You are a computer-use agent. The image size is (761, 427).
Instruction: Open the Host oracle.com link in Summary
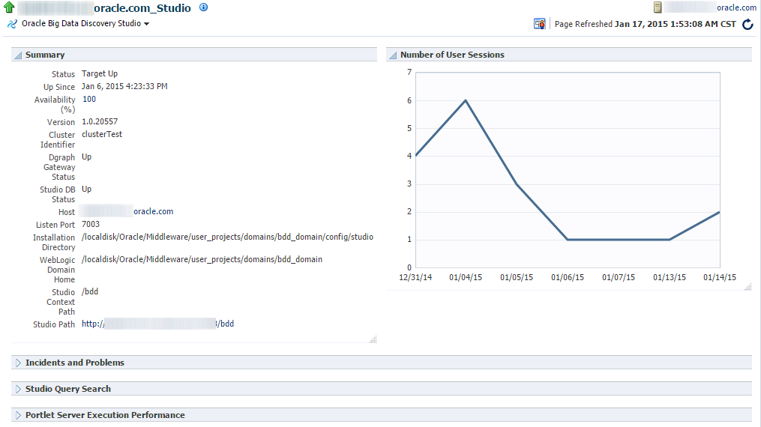[x=154, y=211]
